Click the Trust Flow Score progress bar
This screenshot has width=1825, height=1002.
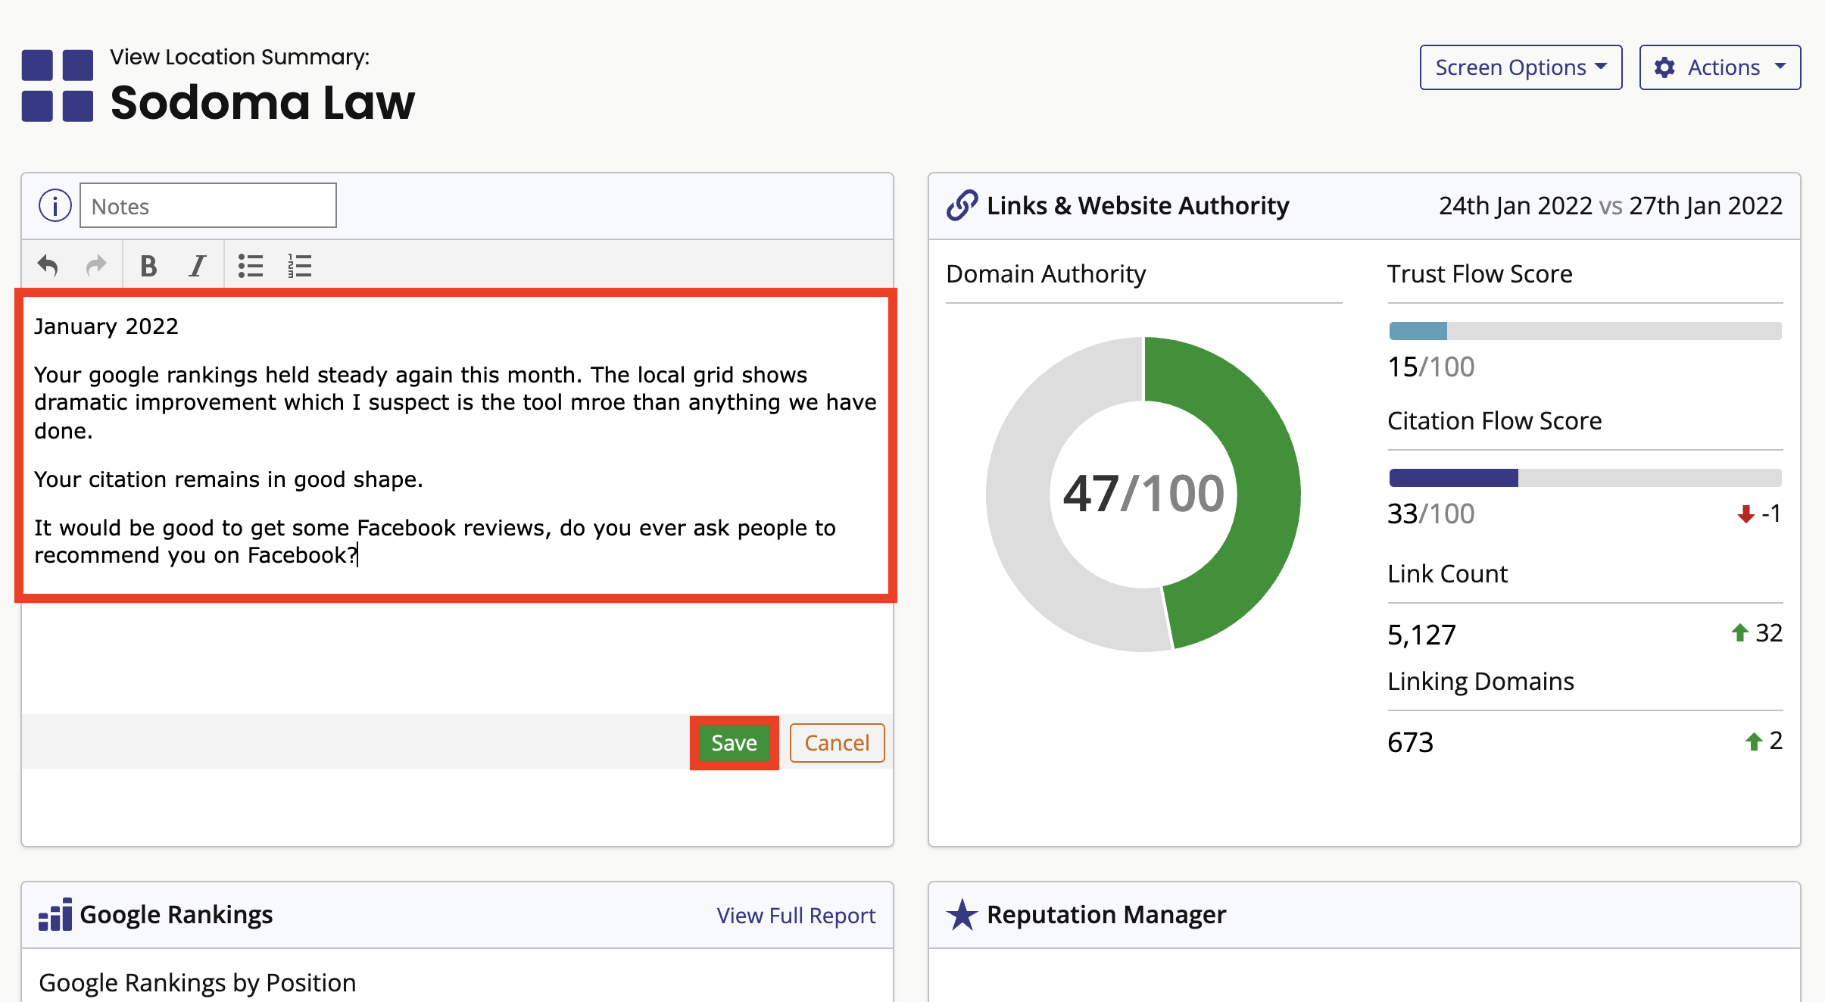[1585, 331]
